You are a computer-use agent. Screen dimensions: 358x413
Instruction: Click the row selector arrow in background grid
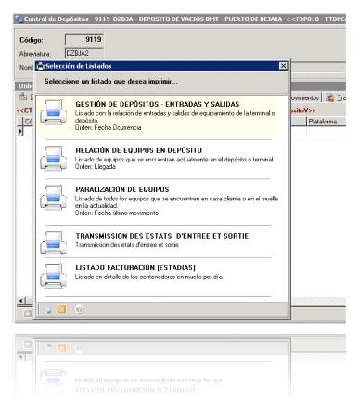click(20, 131)
